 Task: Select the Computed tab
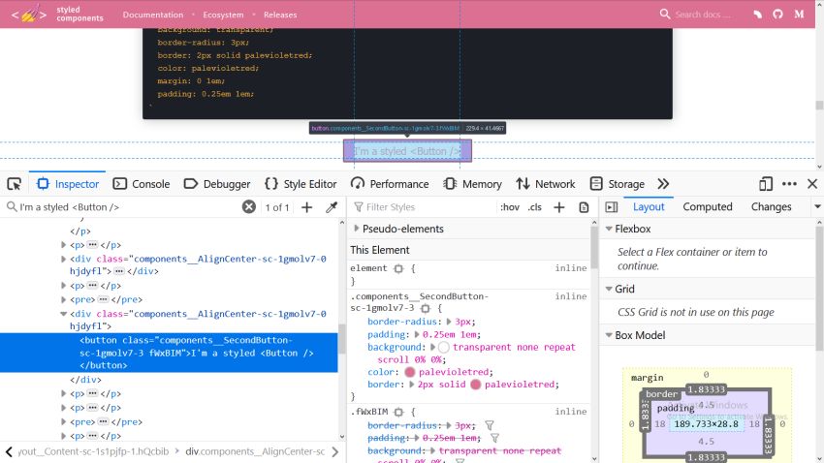(708, 207)
